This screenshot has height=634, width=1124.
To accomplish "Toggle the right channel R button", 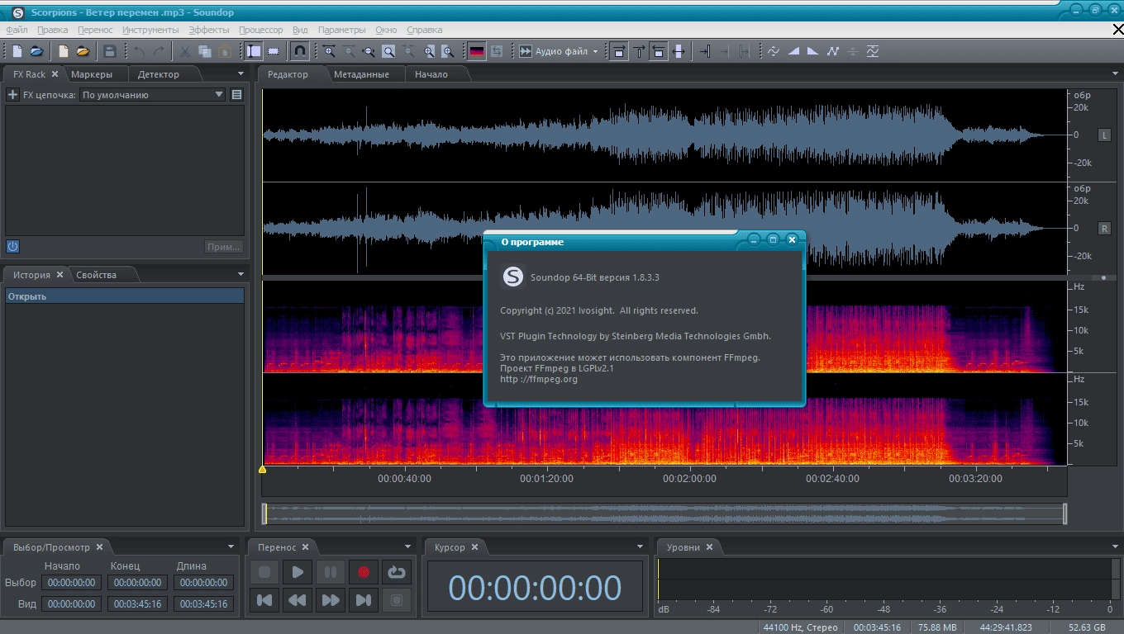I will pyautogui.click(x=1104, y=228).
